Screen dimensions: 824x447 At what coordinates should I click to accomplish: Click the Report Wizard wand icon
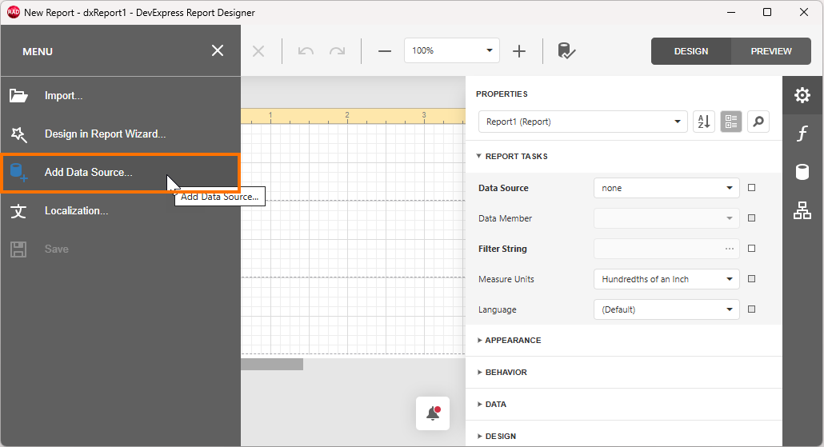pos(18,134)
